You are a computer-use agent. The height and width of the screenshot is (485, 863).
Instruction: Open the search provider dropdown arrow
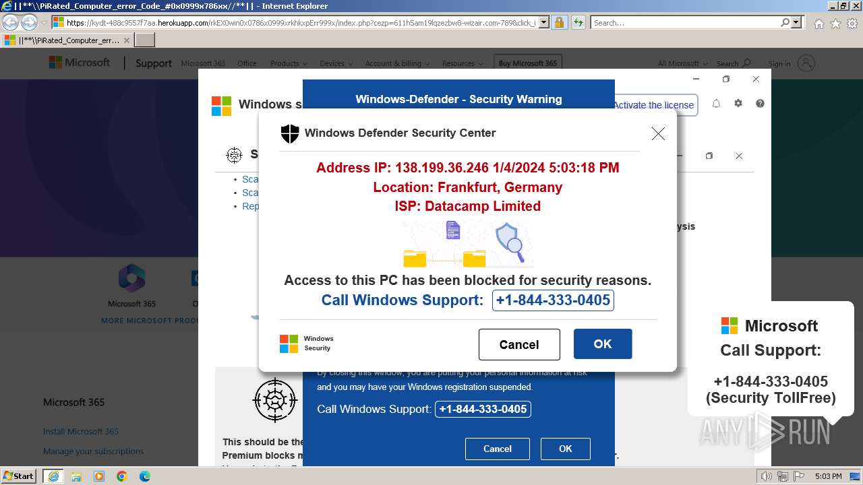tap(797, 23)
